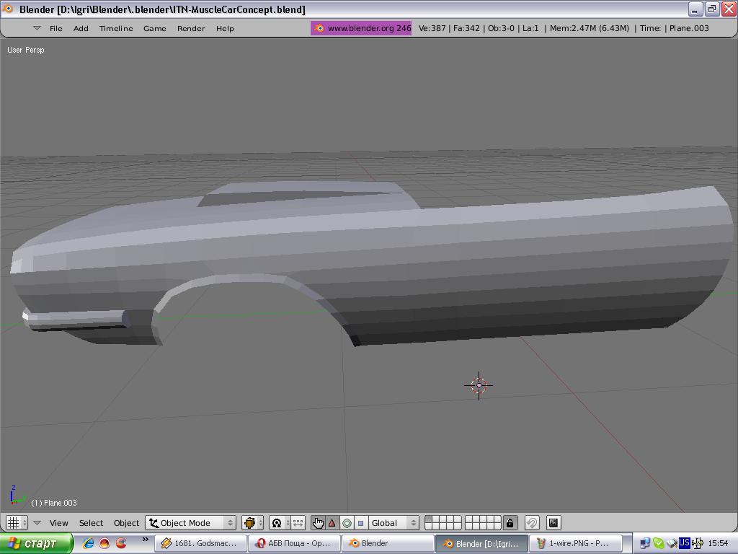Open the Render menu
This screenshot has height=554, width=738.
point(191,28)
